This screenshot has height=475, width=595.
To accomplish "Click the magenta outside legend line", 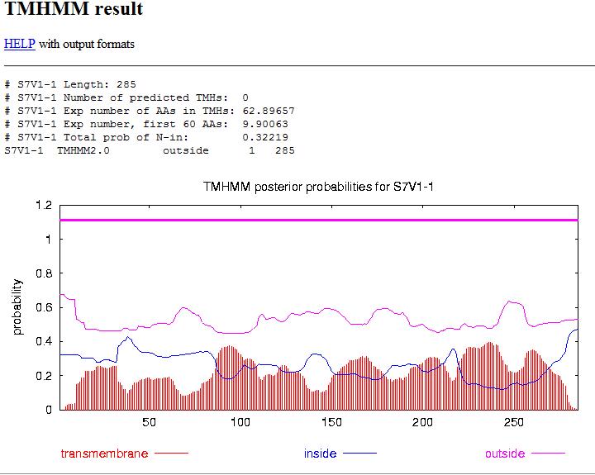I will click(x=548, y=454).
